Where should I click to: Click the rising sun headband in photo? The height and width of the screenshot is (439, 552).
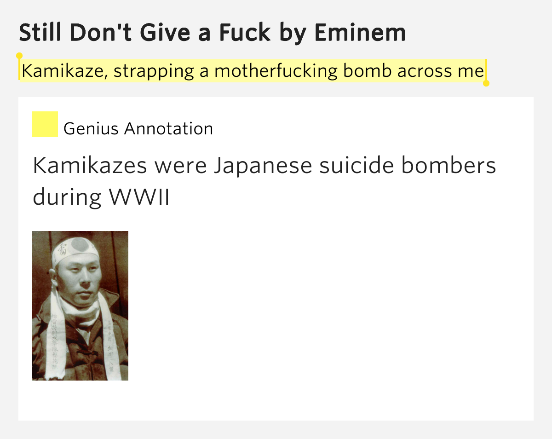point(75,250)
